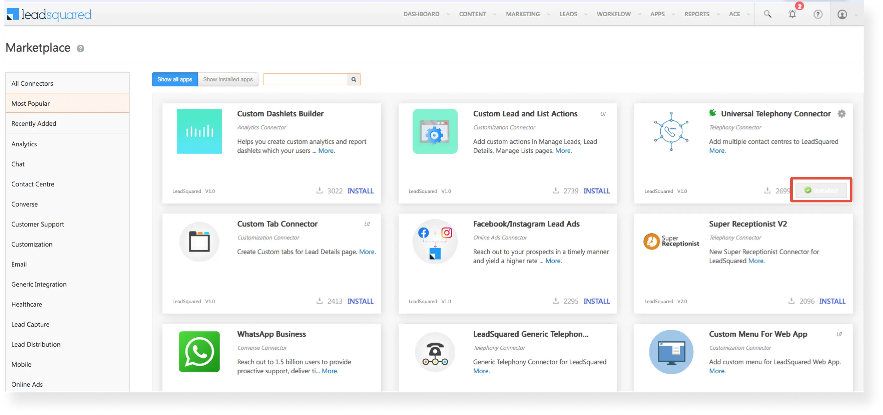Focus the marketplace app search field
Viewport: 883px width, 415px height.
pos(305,79)
